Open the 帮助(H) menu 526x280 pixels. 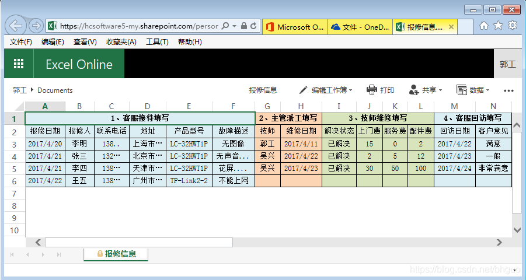[190, 42]
